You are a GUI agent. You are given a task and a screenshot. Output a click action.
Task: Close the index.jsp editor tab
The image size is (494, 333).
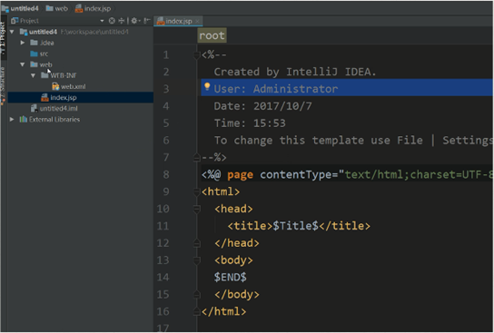[x=197, y=21]
